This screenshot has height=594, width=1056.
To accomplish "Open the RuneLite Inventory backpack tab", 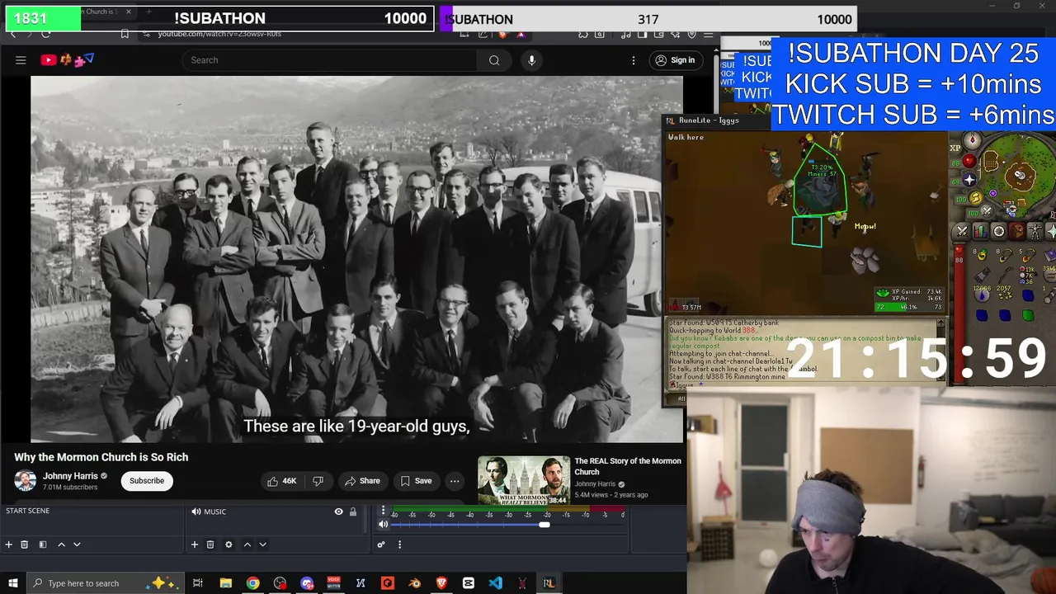I will [1016, 232].
